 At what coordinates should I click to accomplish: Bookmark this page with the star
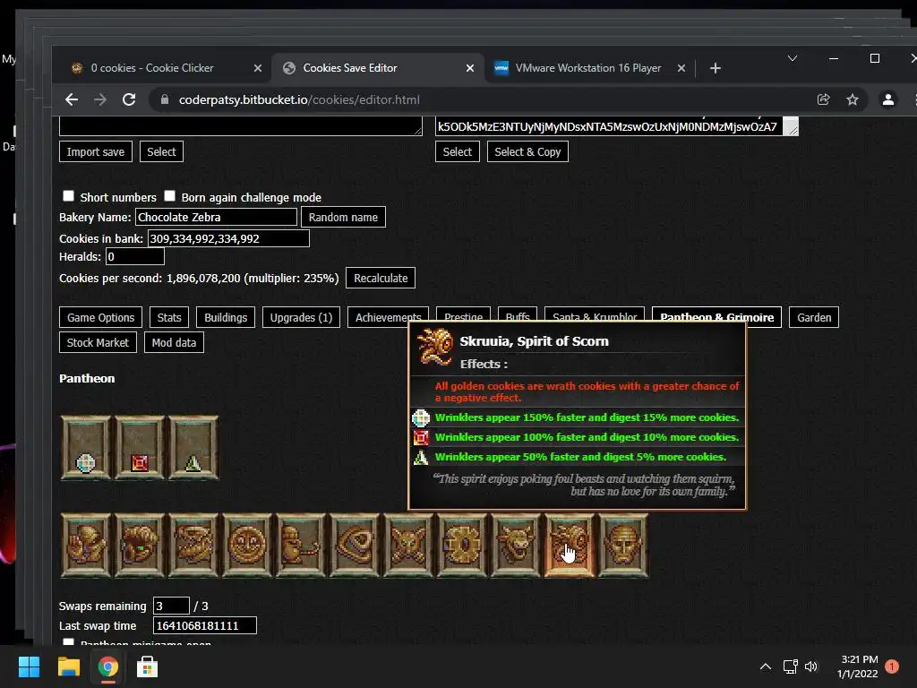(853, 99)
